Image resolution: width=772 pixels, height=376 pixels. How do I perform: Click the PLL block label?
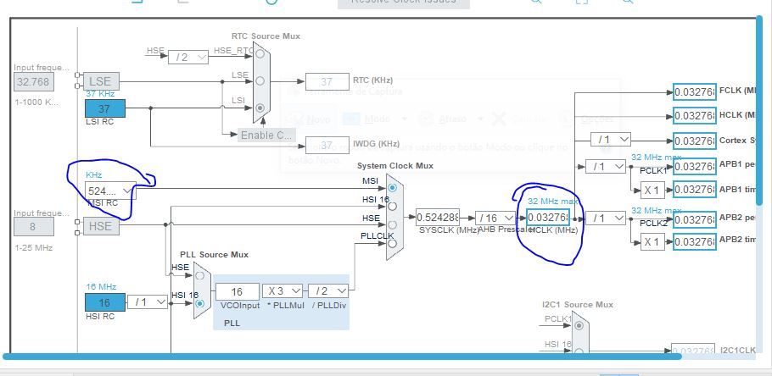point(232,323)
